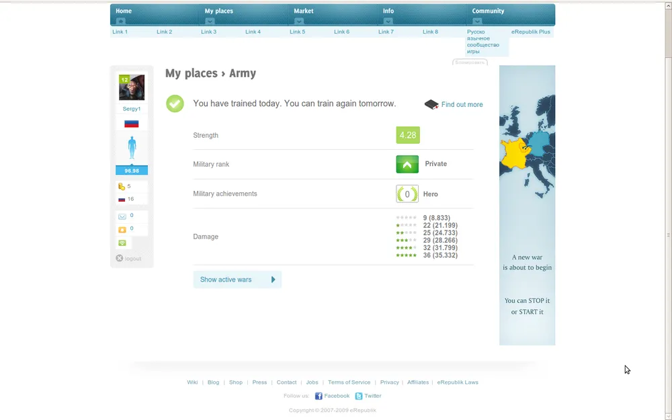Image resolution: width=672 pixels, height=420 pixels.
Task: Click the green Private rank icon
Action: (407, 165)
